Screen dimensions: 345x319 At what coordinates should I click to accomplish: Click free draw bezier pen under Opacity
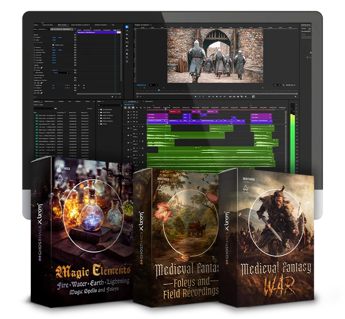click(x=42, y=68)
